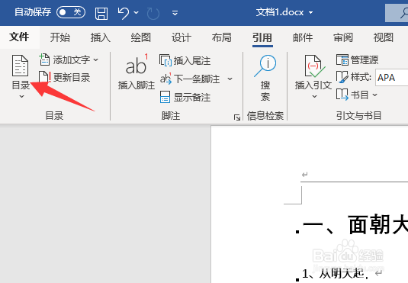Click the 搜索 information lookup icon

(265, 66)
